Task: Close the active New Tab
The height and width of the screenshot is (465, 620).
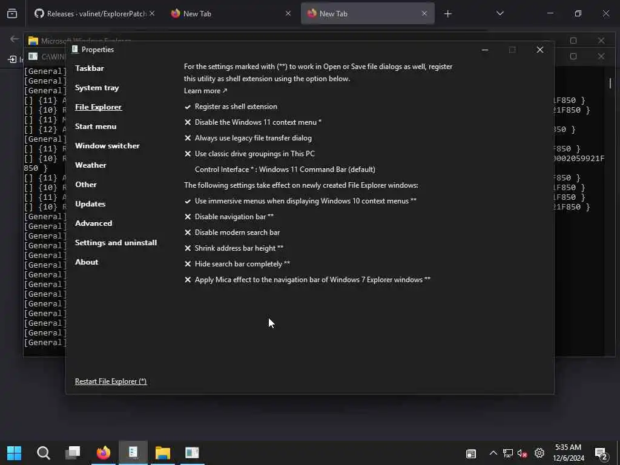Action: (x=424, y=14)
